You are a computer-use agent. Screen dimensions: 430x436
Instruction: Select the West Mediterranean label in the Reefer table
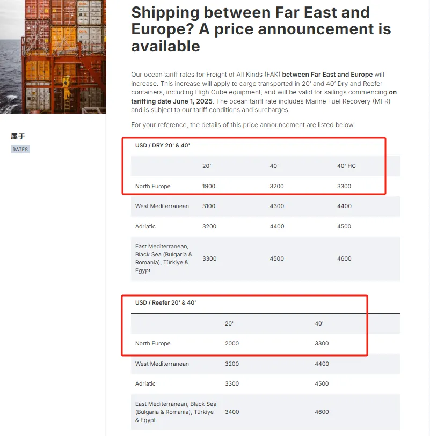tap(162, 364)
